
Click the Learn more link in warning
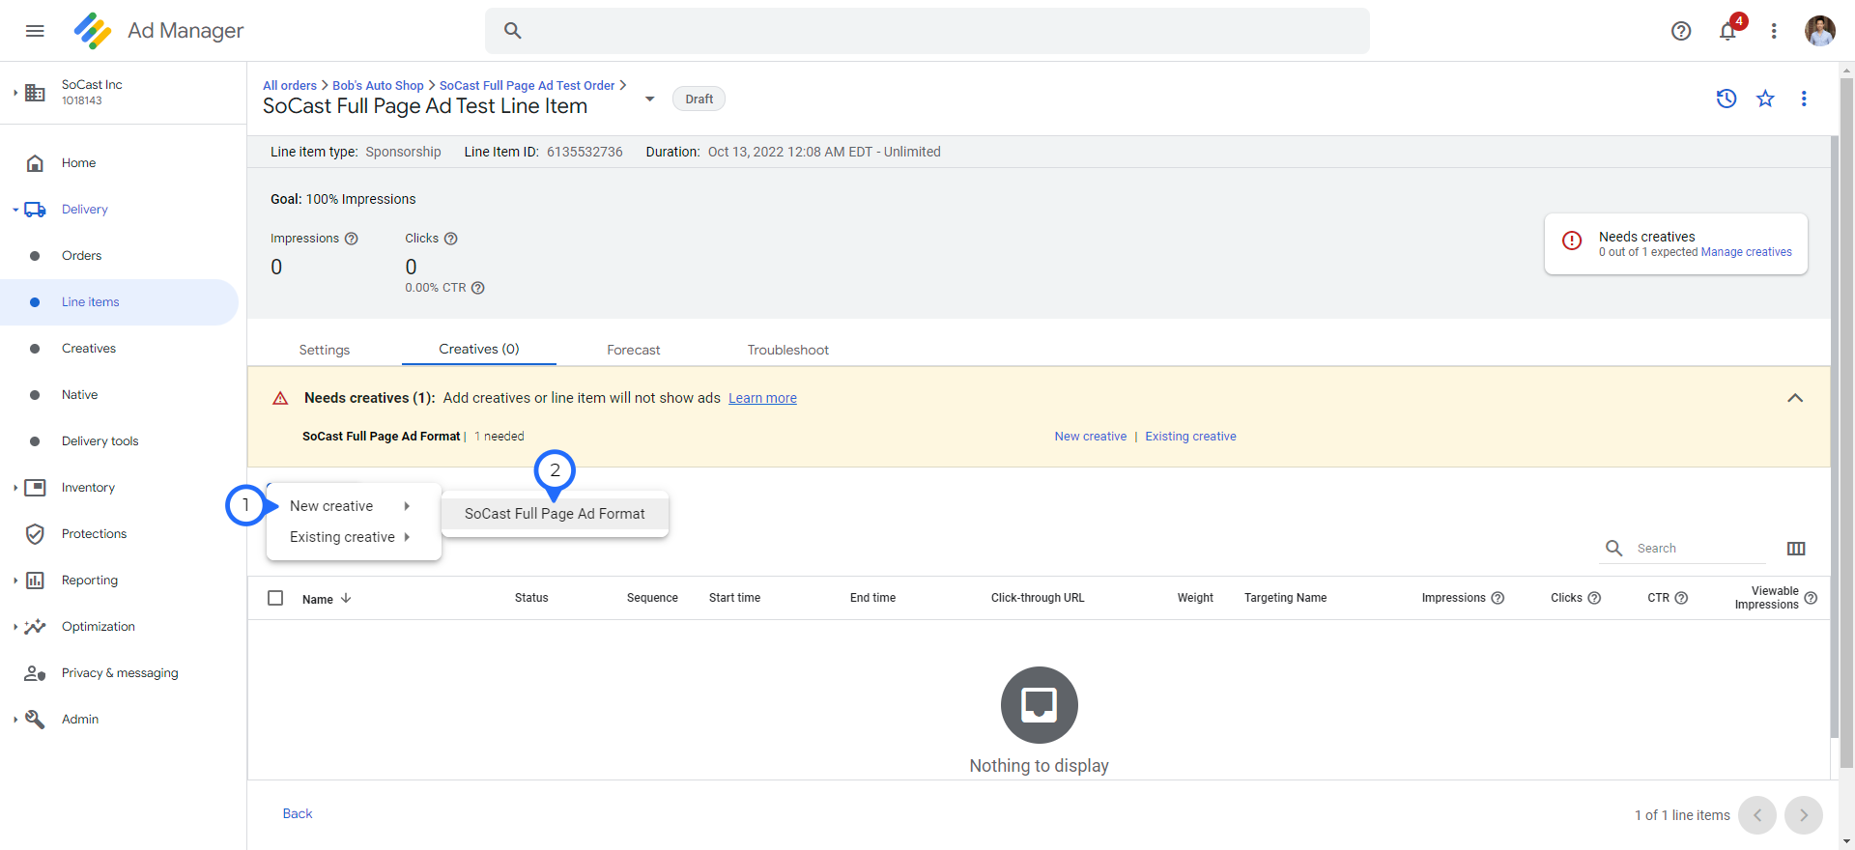click(x=762, y=398)
